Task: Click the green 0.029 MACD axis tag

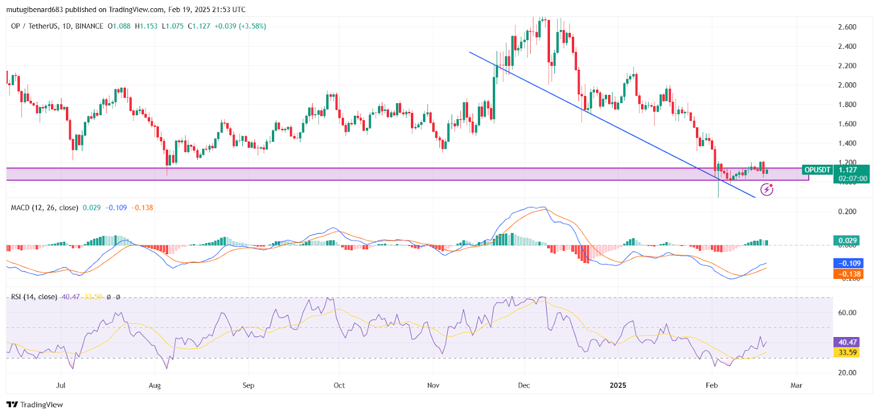Action: click(848, 240)
